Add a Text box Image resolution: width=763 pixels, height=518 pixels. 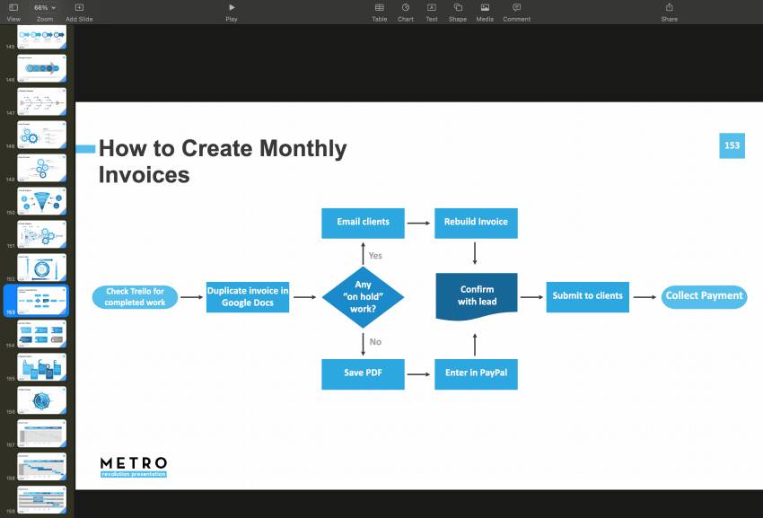[x=432, y=7]
